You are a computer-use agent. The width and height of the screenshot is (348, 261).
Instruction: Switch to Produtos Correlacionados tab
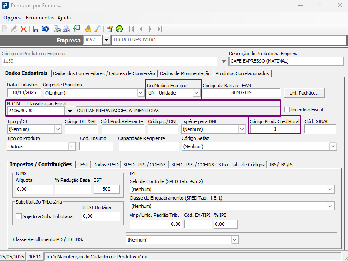pyautogui.click(x=242, y=73)
